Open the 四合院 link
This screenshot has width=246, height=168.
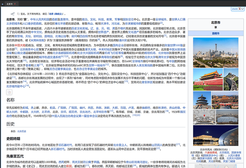(x=84, y=36)
